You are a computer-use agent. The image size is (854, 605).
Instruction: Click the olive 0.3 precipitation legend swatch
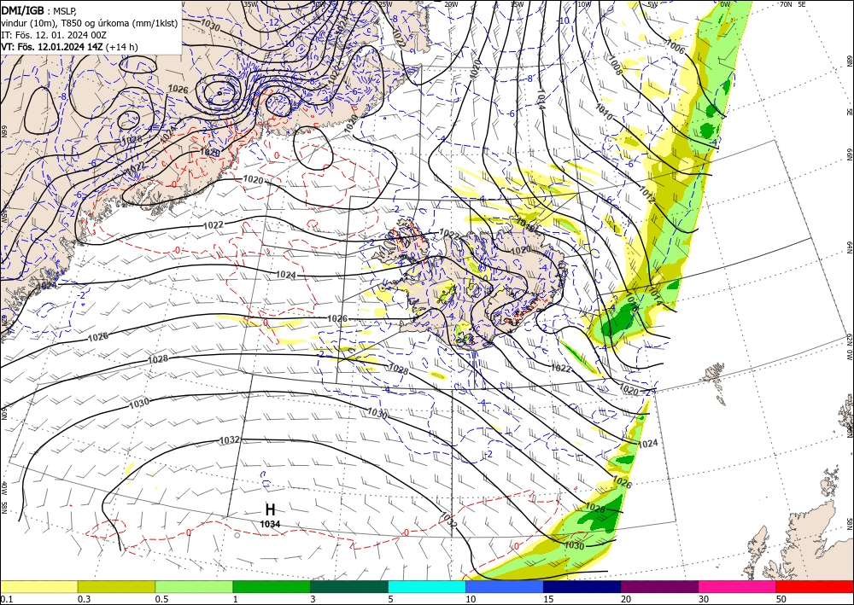point(116,586)
